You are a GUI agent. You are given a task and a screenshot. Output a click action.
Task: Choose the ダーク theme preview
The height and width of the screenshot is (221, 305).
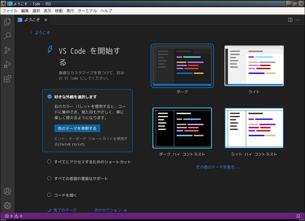(182, 66)
